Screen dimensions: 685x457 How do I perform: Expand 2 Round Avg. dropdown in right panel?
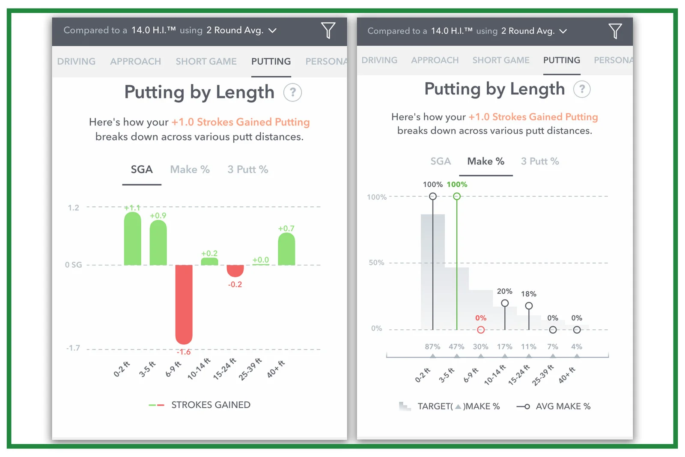[x=534, y=31]
